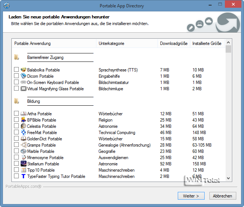
Task: Select the Marble Portable checkbox
Action: click(x=16, y=151)
